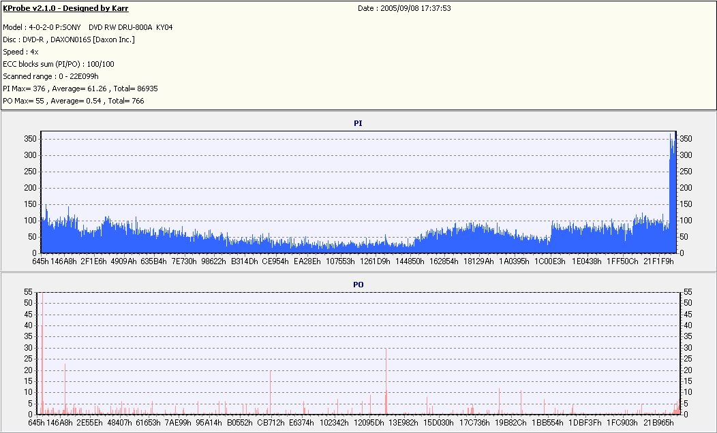Image resolution: width=717 pixels, height=433 pixels.
Task: Click the 15D030h axis label
Action: (438, 423)
